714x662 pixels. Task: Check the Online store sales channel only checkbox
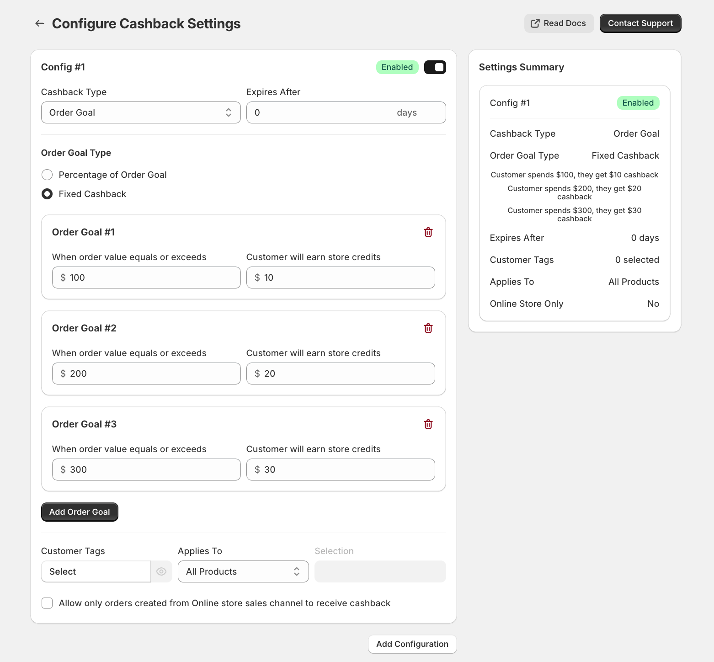(x=47, y=603)
